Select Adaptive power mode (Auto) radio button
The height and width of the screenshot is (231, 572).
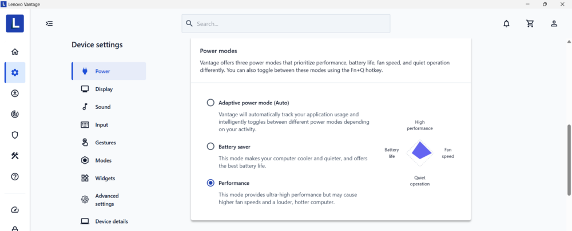coord(210,103)
